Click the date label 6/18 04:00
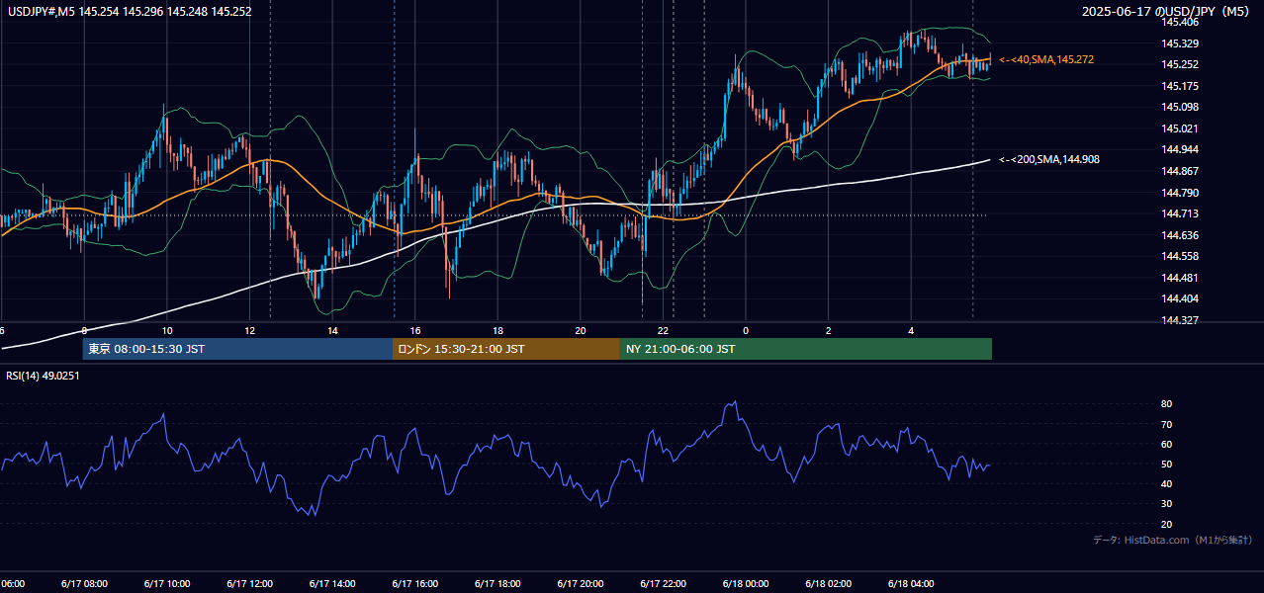 (911, 584)
